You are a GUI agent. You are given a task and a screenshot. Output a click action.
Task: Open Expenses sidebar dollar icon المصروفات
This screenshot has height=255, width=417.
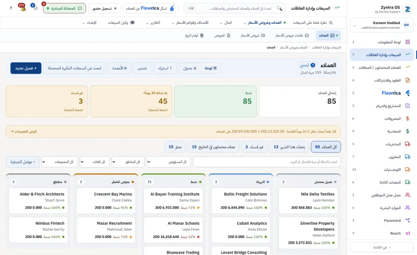[x=407, y=118]
